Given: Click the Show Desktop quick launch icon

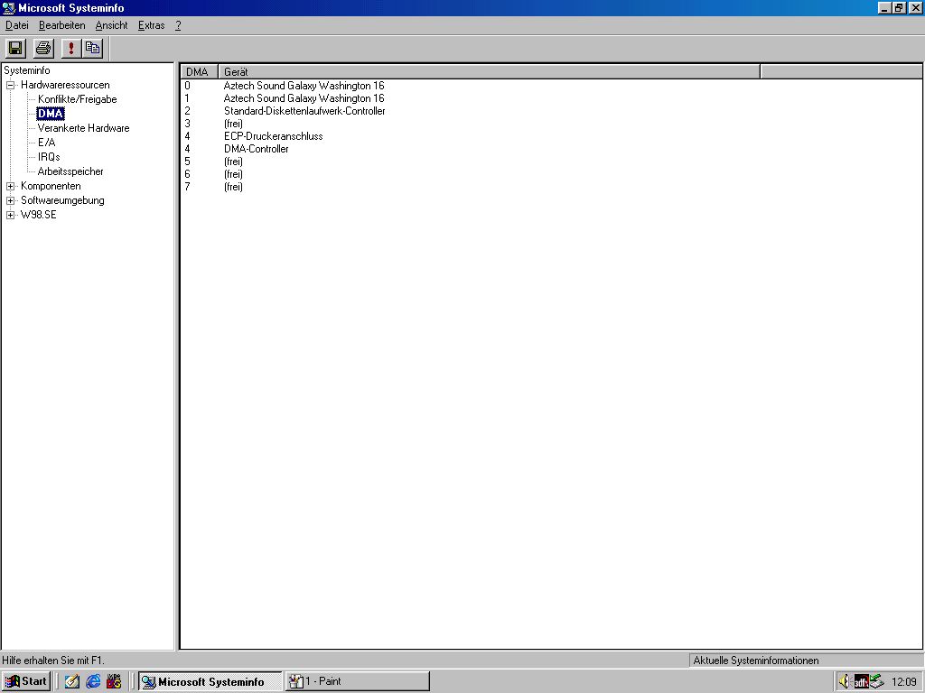Looking at the screenshot, I should 72,681.
